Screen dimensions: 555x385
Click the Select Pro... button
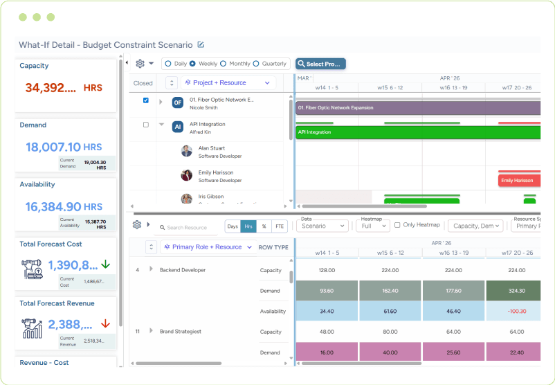click(320, 64)
